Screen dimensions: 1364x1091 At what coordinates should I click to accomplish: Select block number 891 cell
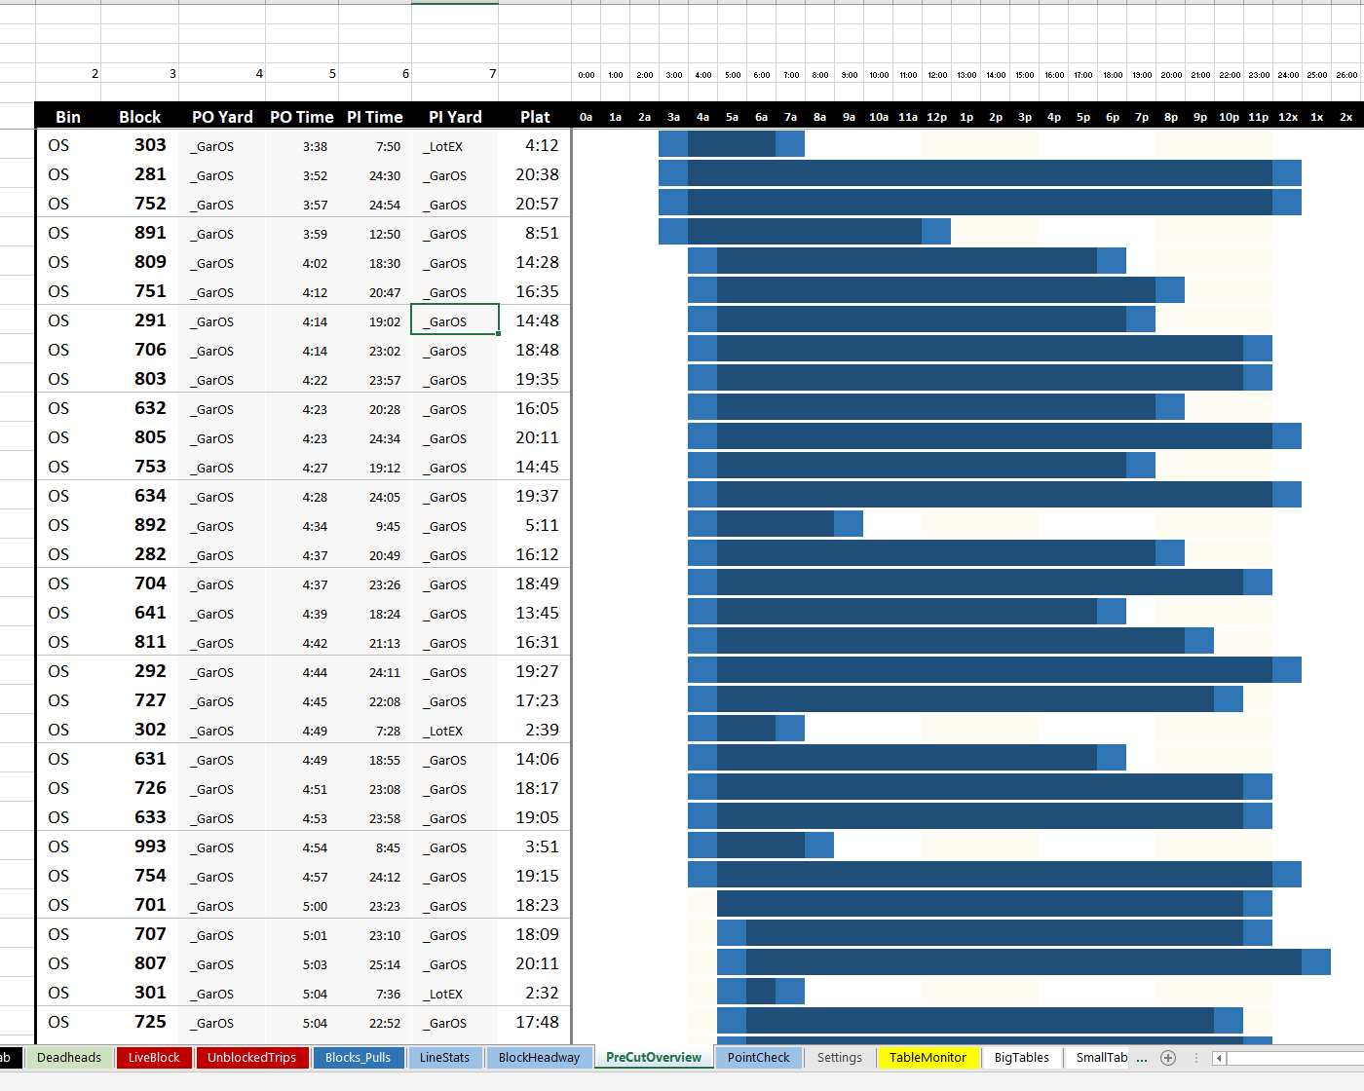click(140, 233)
